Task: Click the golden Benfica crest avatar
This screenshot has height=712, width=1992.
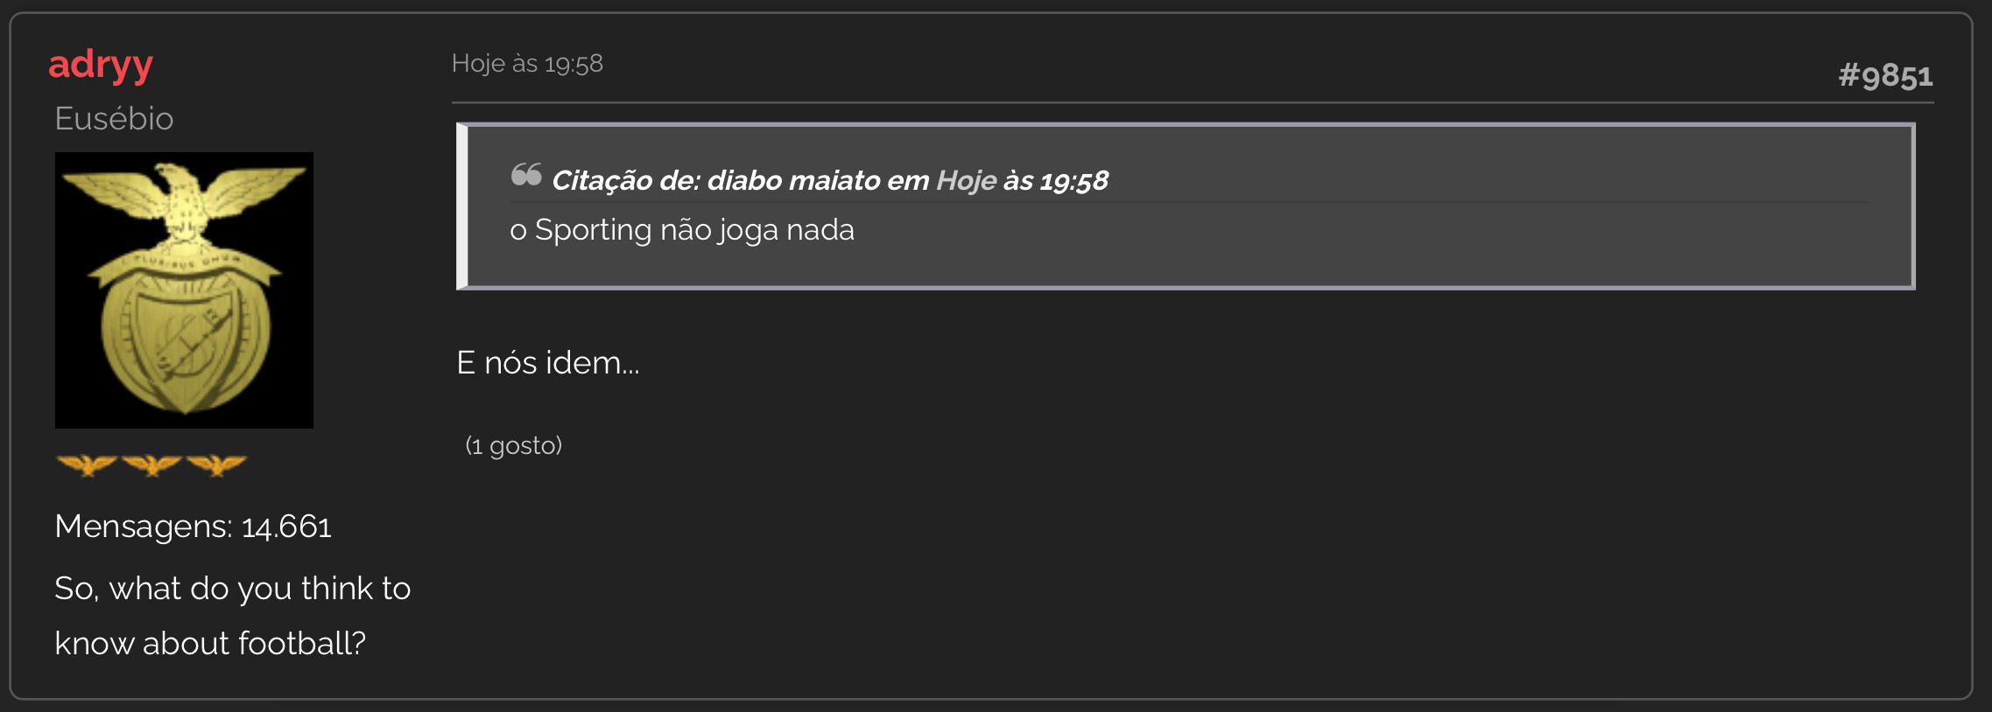Action: pos(184,290)
